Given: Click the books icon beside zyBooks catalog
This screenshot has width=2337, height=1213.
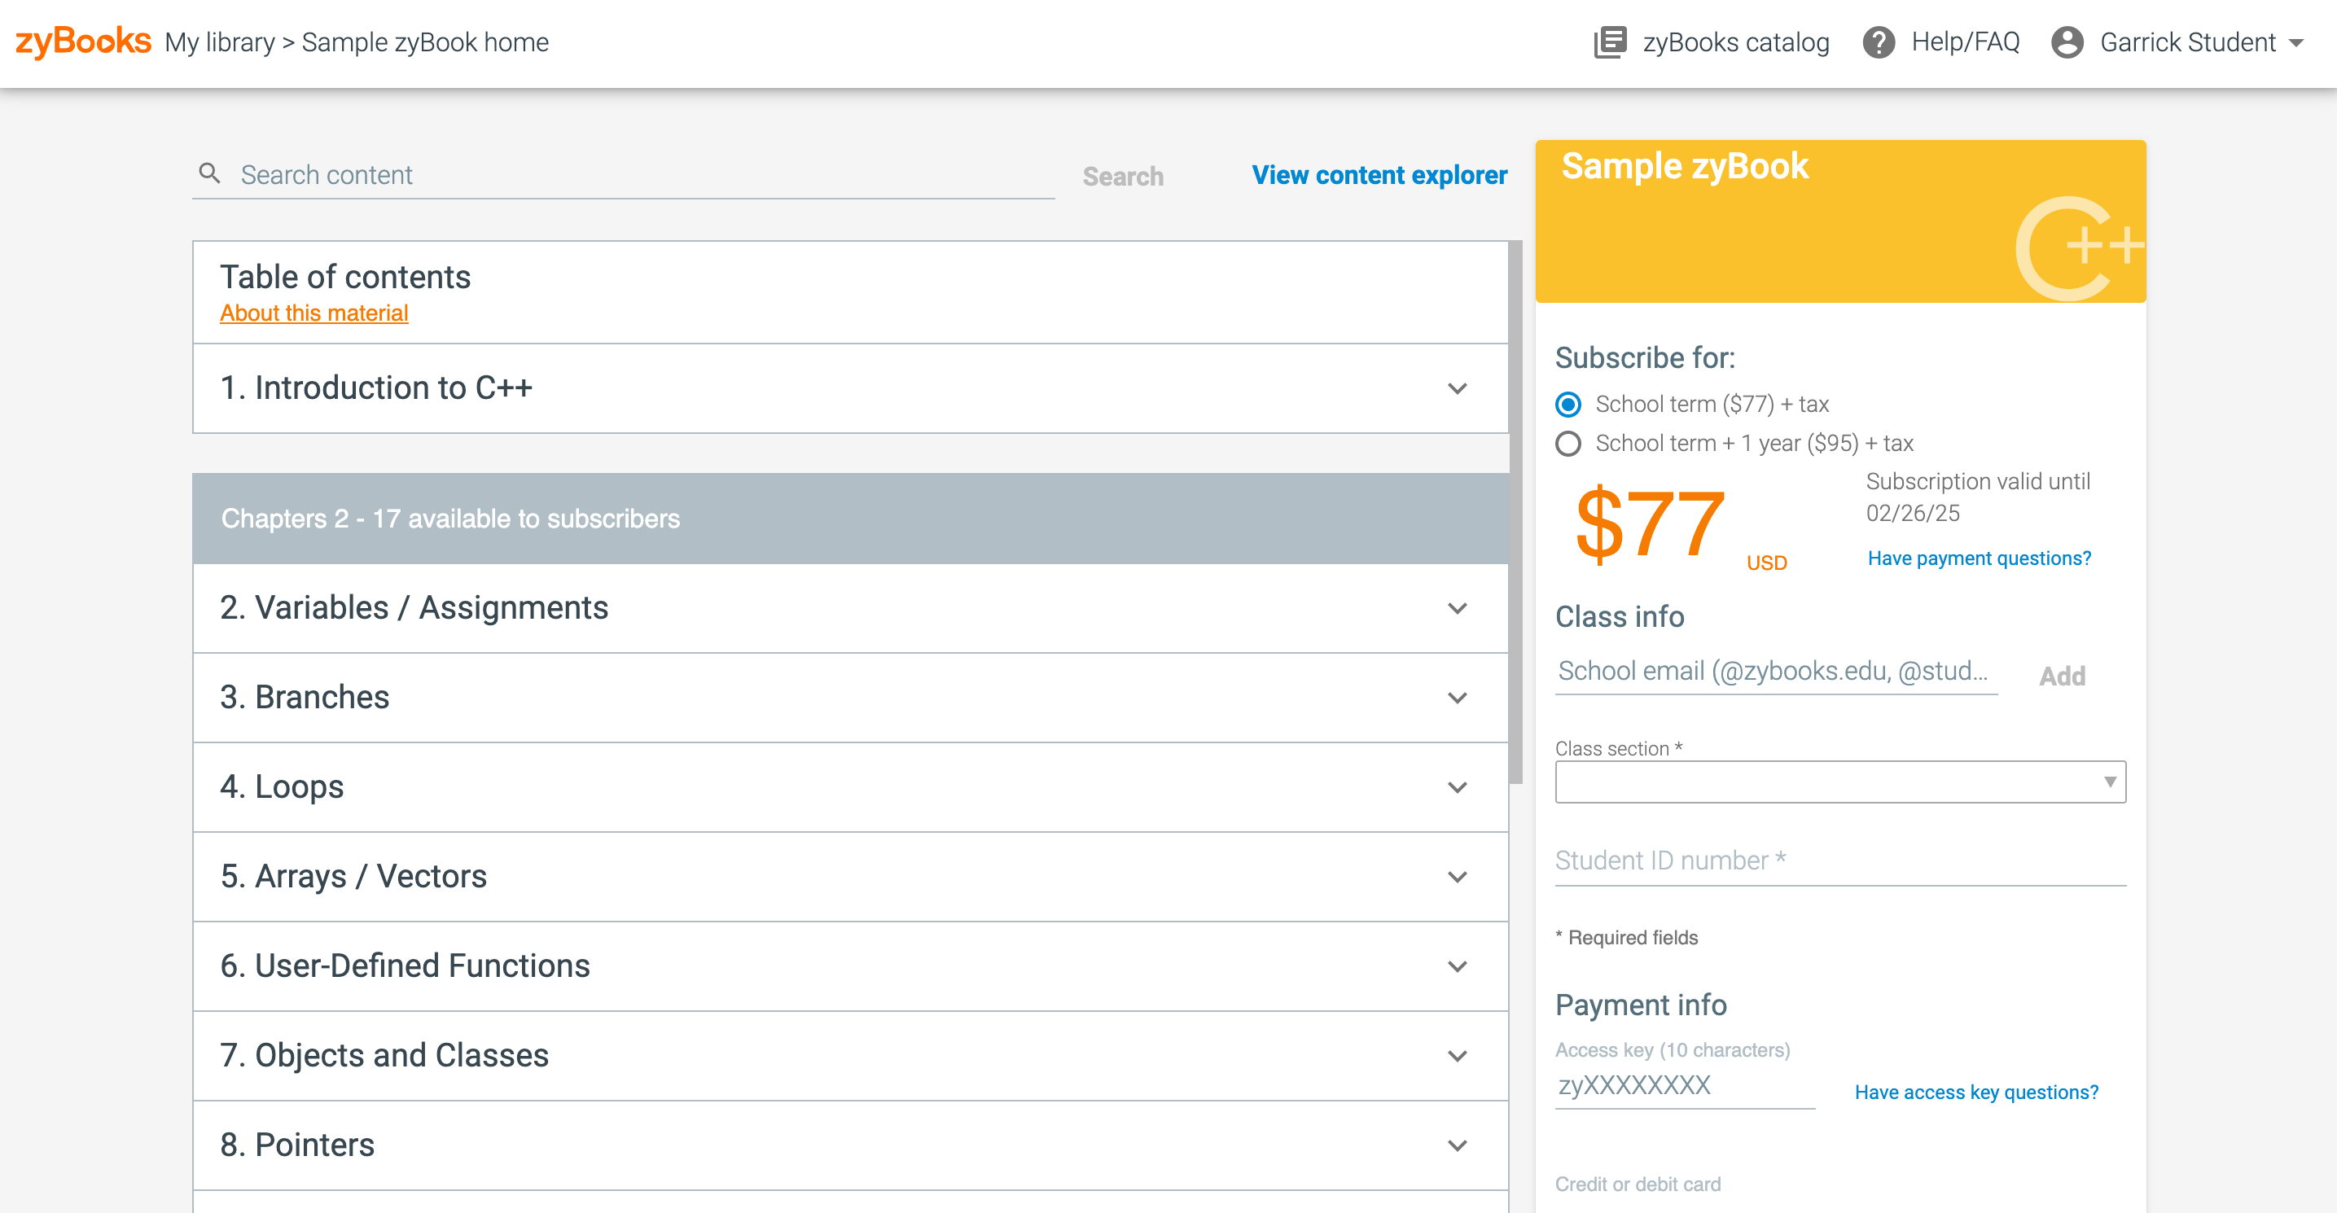Looking at the screenshot, I should tap(1611, 42).
